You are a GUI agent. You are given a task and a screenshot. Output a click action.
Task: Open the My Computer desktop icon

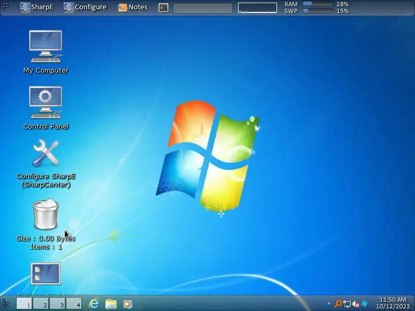tap(46, 51)
